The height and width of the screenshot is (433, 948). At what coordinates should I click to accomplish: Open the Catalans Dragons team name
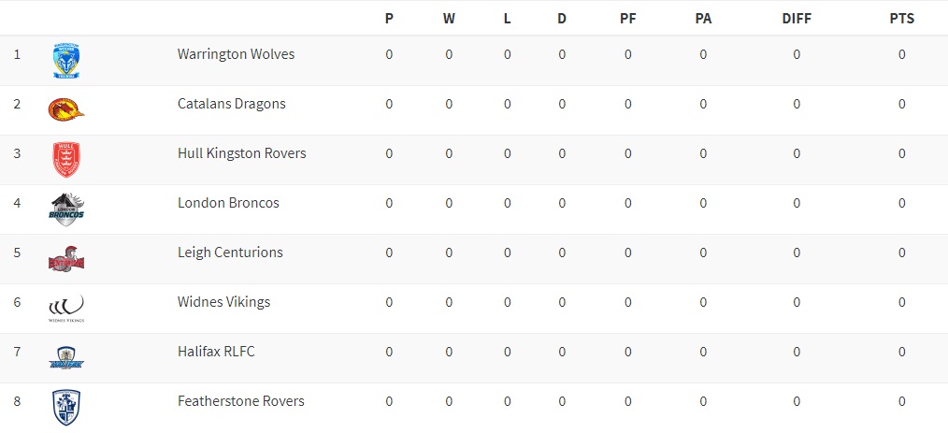(x=231, y=104)
